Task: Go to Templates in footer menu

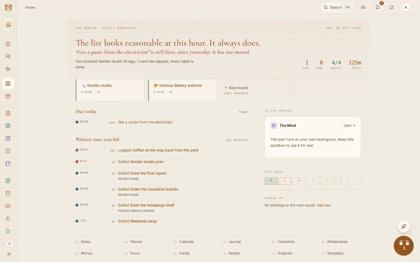Action: 335,253
